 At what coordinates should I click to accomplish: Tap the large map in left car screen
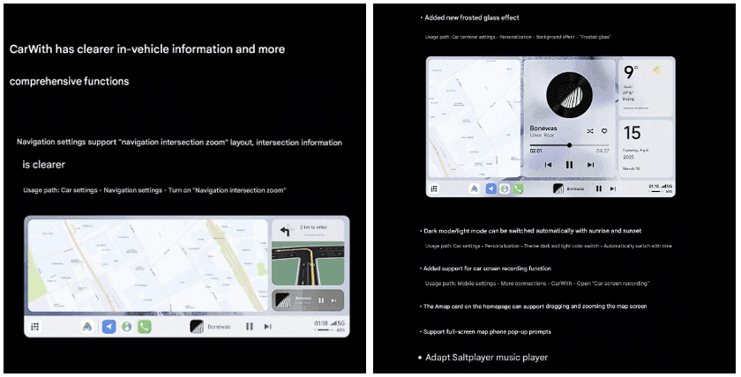point(148,265)
